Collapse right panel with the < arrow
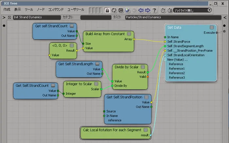229x143 pixels. tap(225, 18)
